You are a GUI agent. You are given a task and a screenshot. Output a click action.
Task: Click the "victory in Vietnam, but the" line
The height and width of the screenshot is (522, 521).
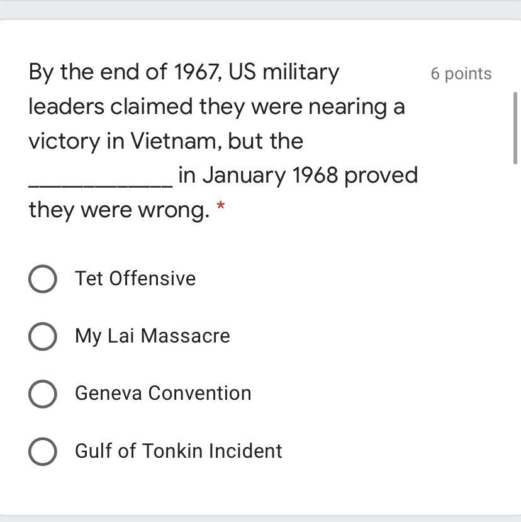tap(166, 141)
